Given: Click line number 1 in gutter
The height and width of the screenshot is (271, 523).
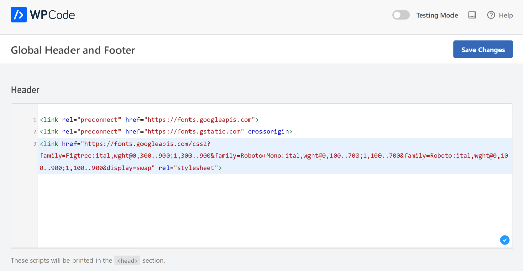Looking at the screenshot, I should pyautogui.click(x=34, y=120).
